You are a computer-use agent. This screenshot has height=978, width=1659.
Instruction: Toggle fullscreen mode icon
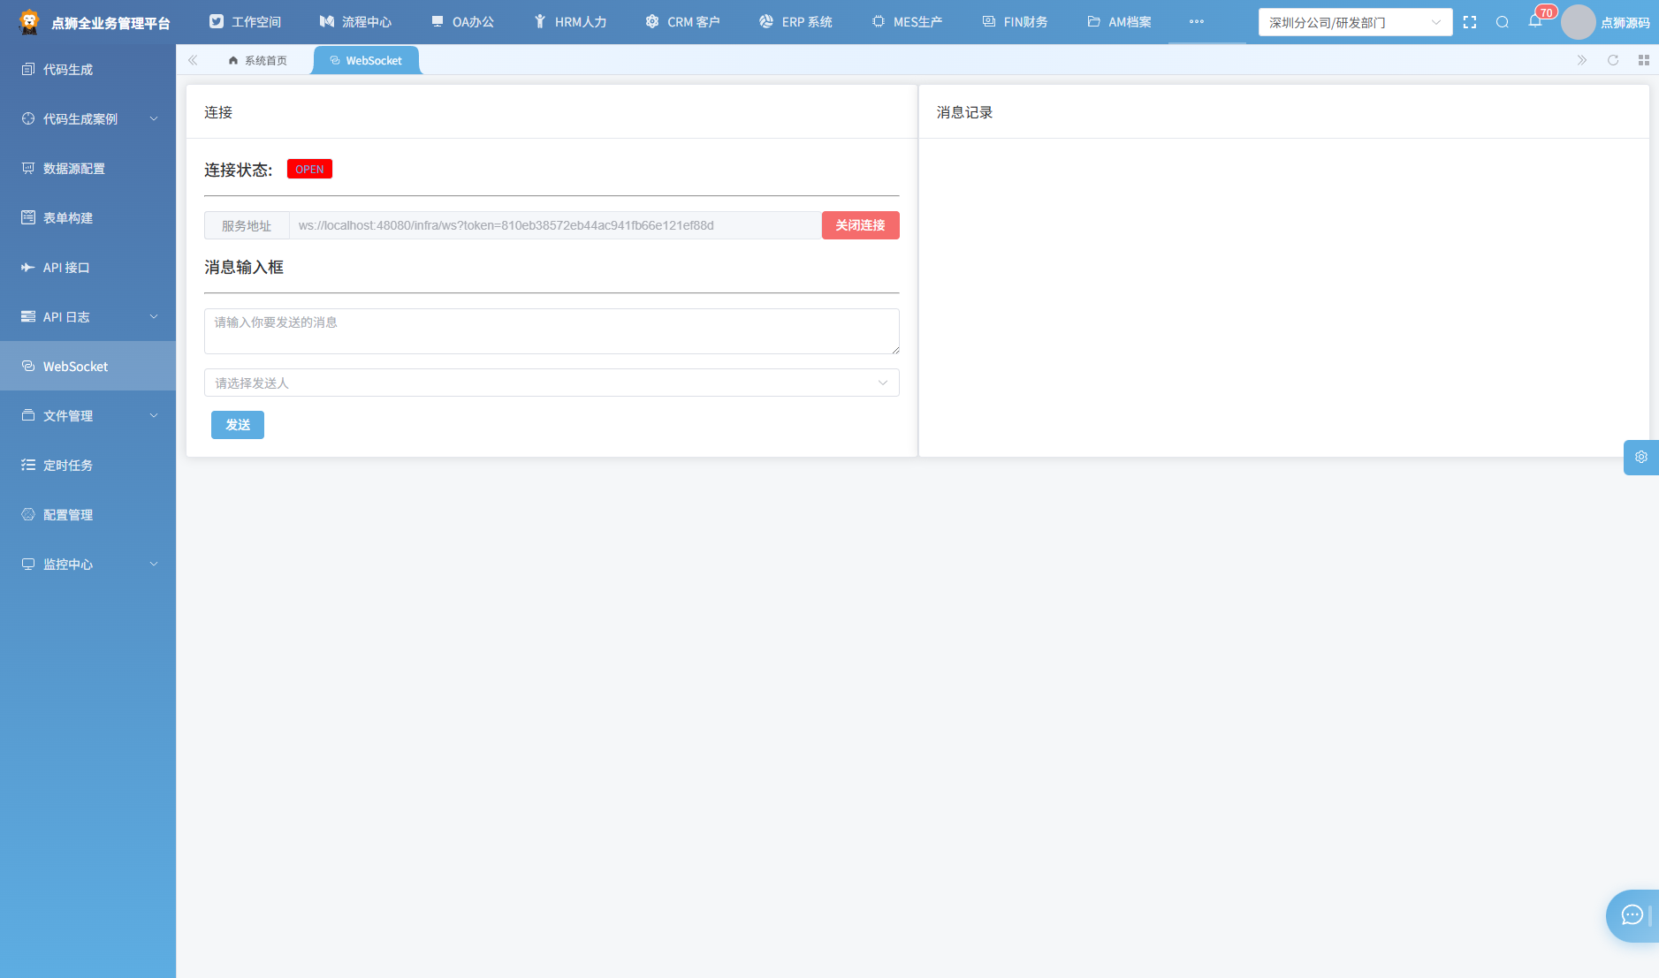click(x=1470, y=22)
